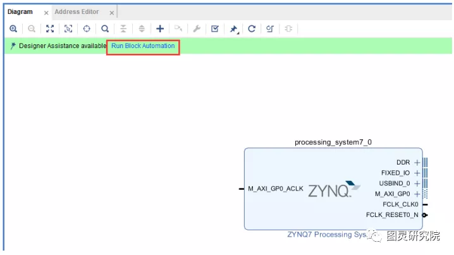The image size is (454, 255).
Task: Click the FIXED_IO port label
Action: pyautogui.click(x=396, y=173)
